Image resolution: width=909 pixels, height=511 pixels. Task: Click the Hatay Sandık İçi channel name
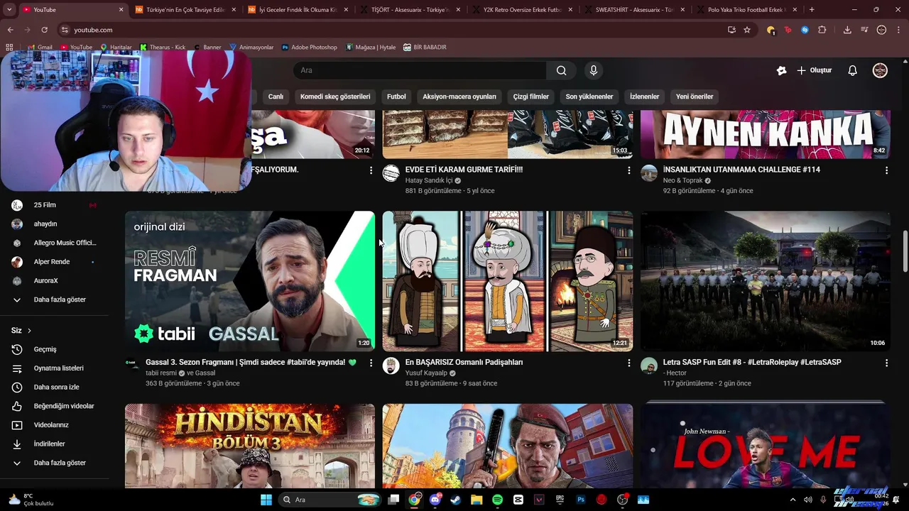tap(429, 181)
